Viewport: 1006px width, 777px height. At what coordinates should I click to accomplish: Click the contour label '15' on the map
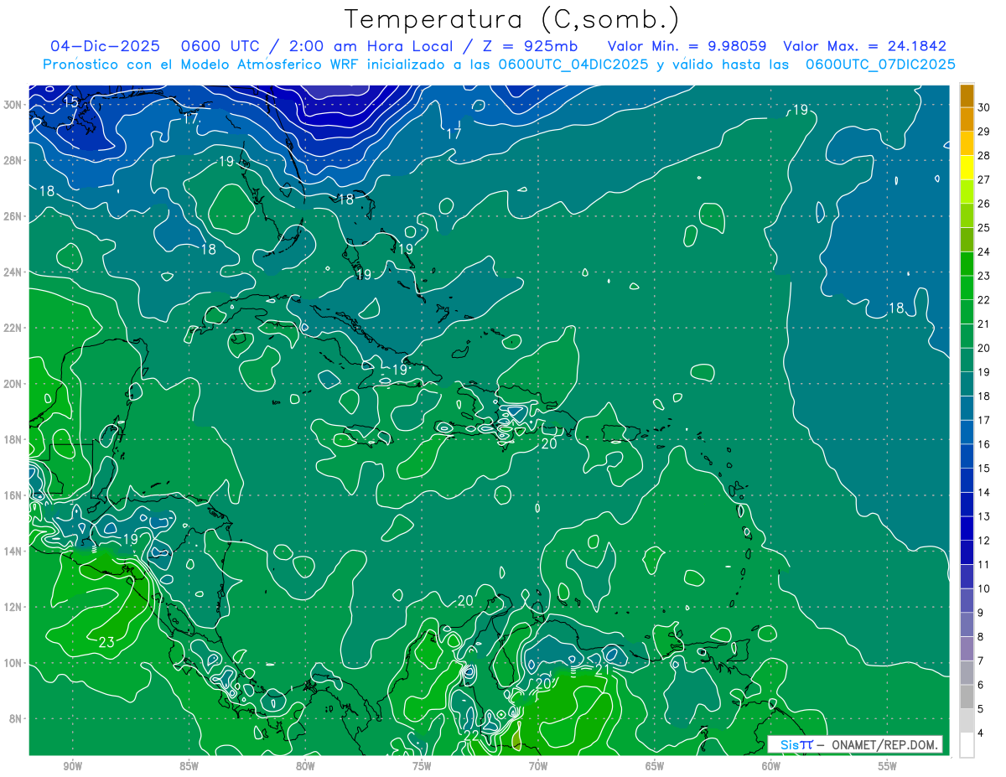click(71, 102)
